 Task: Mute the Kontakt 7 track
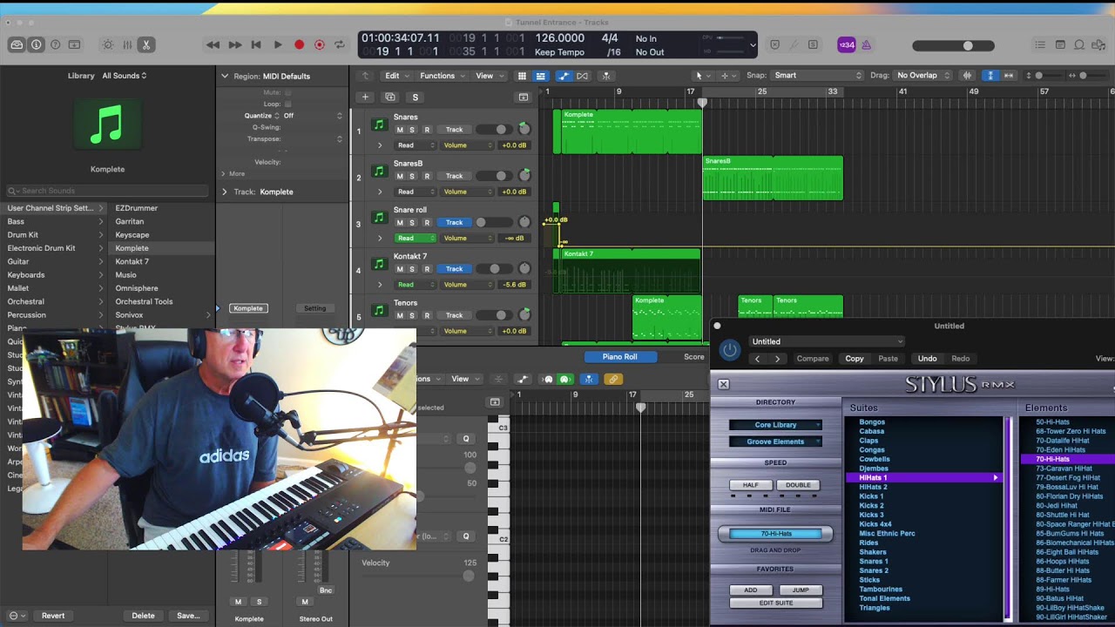pyautogui.click(x=400, y=269)
